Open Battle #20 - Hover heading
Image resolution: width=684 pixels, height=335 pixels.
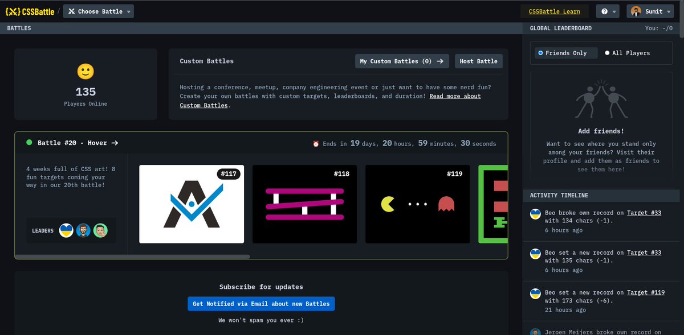point(78,143)
